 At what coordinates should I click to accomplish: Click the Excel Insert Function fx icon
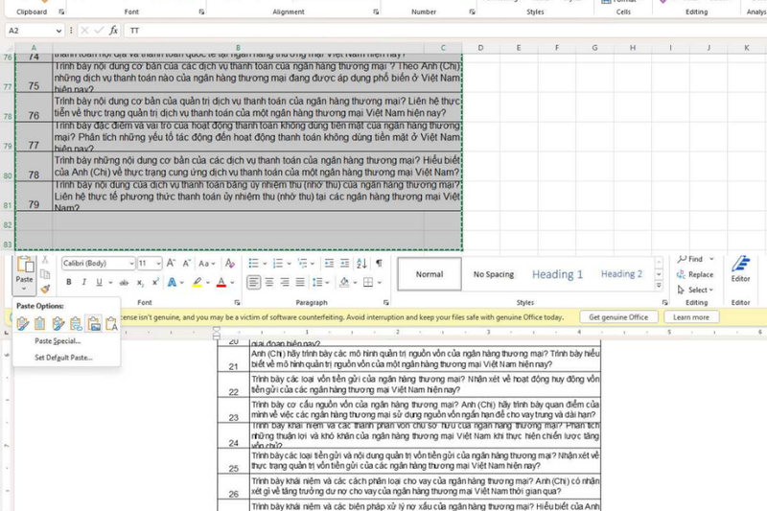pyautogui.click(x=113, y=31)
